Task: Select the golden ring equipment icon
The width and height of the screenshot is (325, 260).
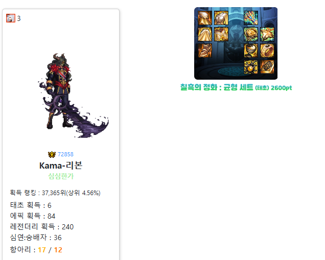Action: pyautogui.click(x=267, y=51)
